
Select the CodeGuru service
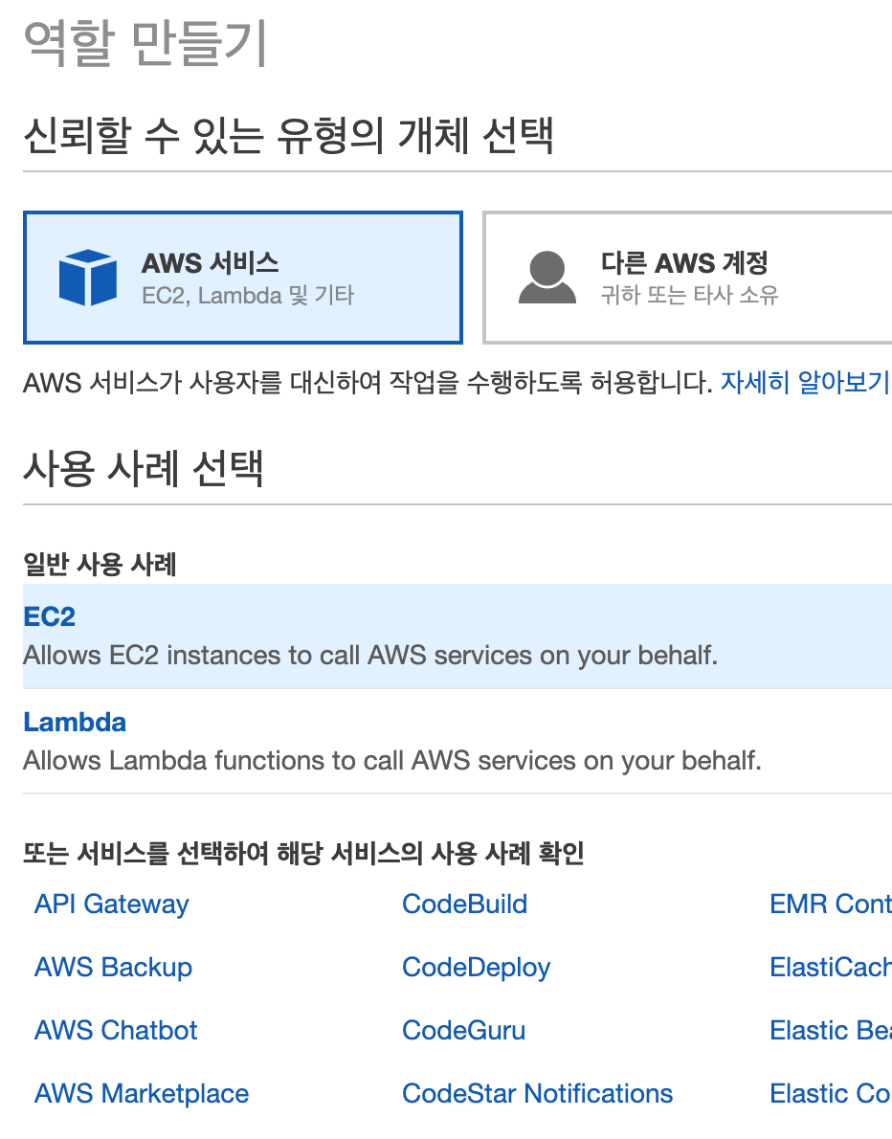tap(464, 1030)
